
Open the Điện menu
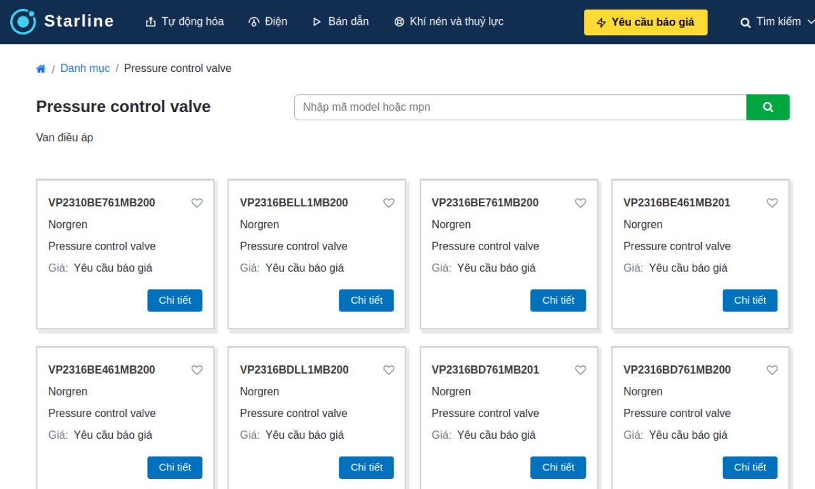pyautogui.click(x=267, y=22)
